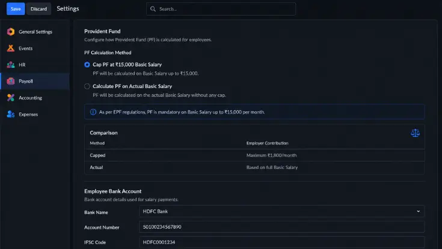This screenshot has width=442, height=249.
Task: Click the magnifier icon in search bar
Action: pos(153,9)
